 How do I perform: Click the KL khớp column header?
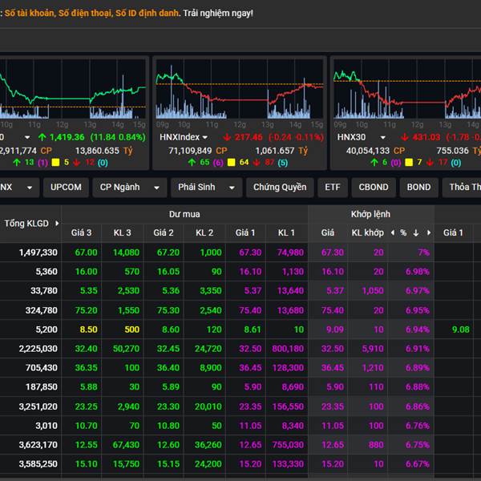pos(368,232)
